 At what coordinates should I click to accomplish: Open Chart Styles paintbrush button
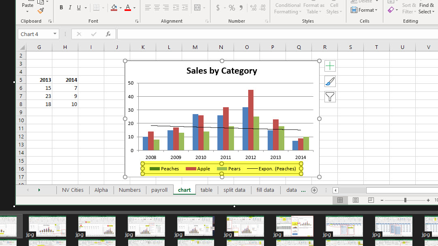[330, 81]
